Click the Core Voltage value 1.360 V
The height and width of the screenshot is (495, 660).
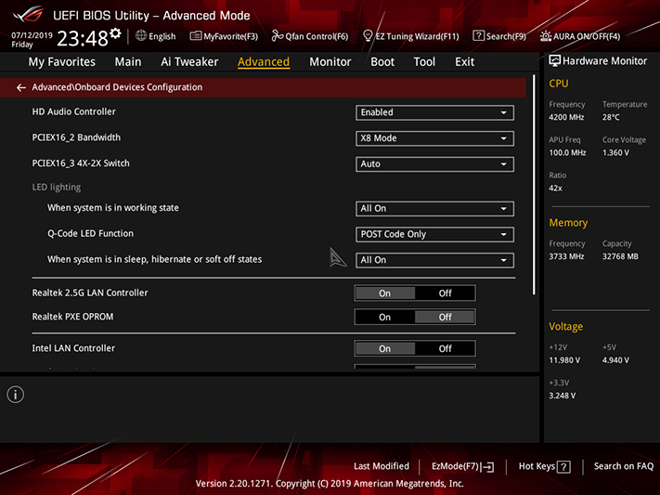pos(615,152)
